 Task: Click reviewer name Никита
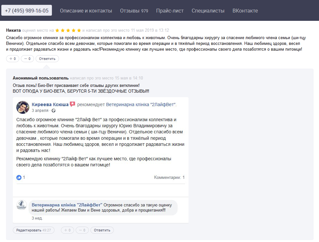tap(13, 30)
